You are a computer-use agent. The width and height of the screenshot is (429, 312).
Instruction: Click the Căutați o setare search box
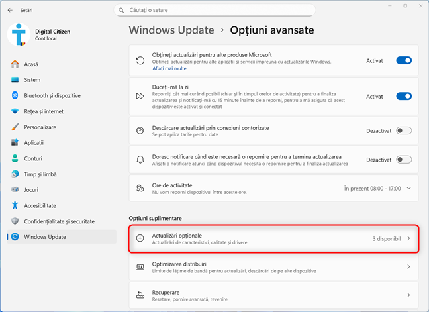(215, 10)
